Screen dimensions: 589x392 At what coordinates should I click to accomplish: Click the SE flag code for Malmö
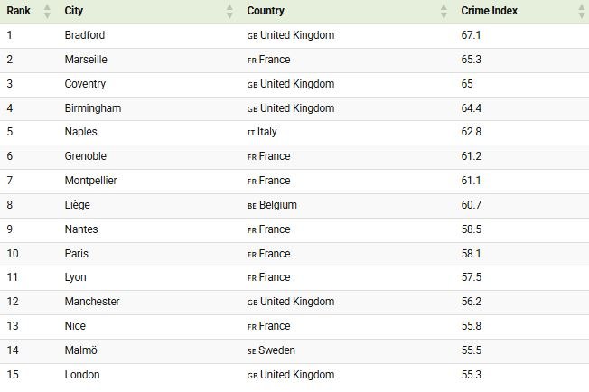pyautogui.click(x=252, y=351)
